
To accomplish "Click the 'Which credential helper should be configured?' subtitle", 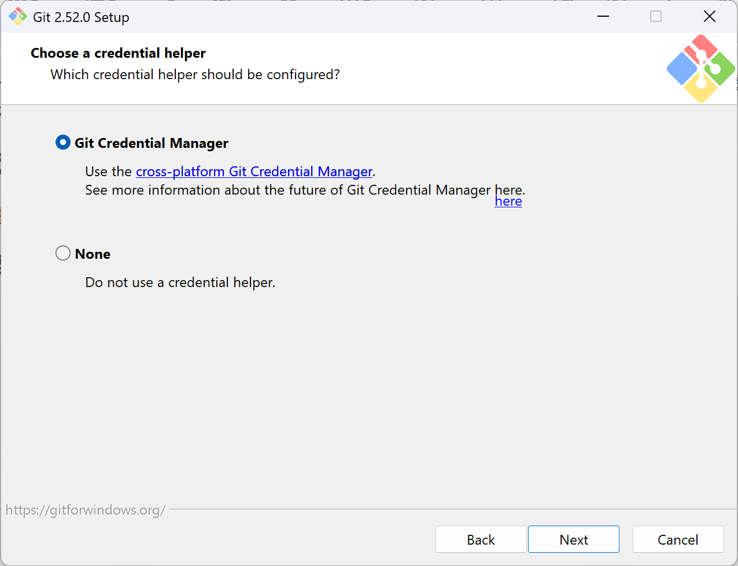I will click(195, 75).
